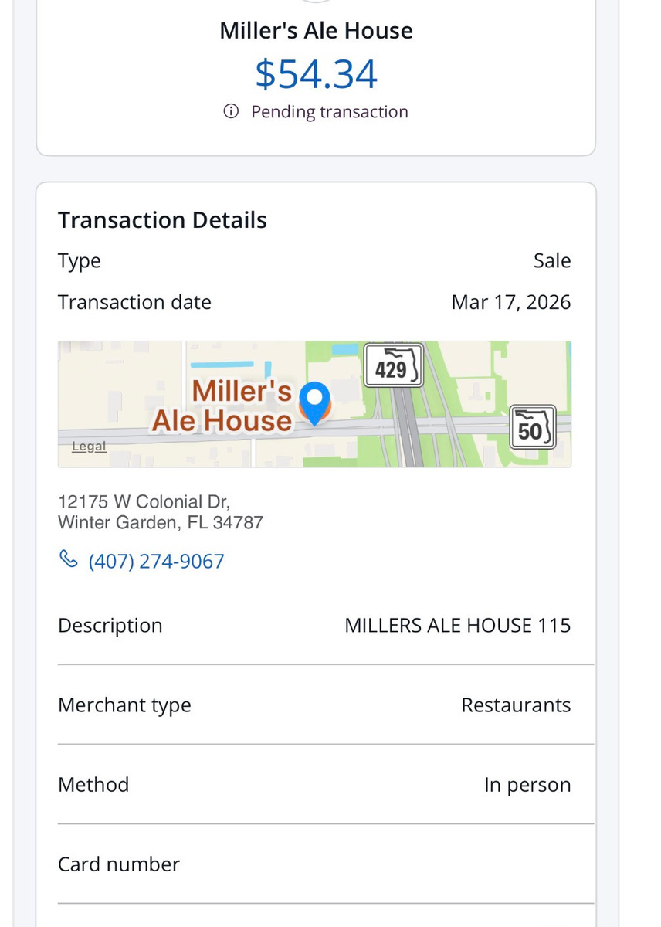The image size is (661, 927).
Task: Tap the phone handset icon
Action: tap(68, 560)
